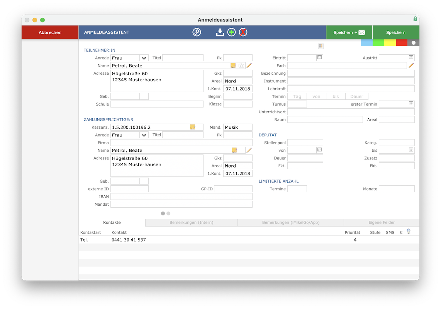Click the GP-ID field
The height and width of the screenshot is (309, 441).
[x=233, y=189]
